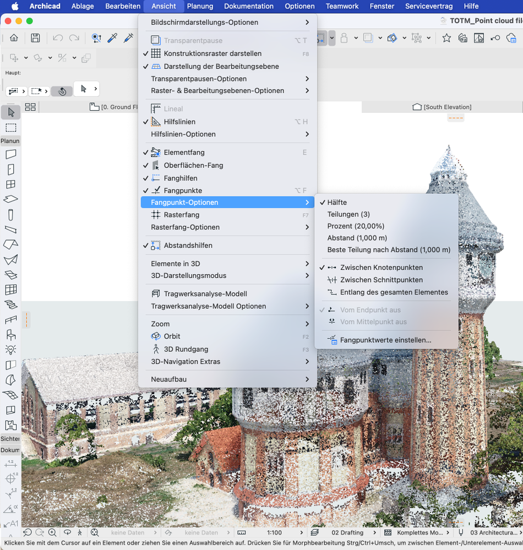Select the Curtain Wall tool in toolbox

pos(10,290)
